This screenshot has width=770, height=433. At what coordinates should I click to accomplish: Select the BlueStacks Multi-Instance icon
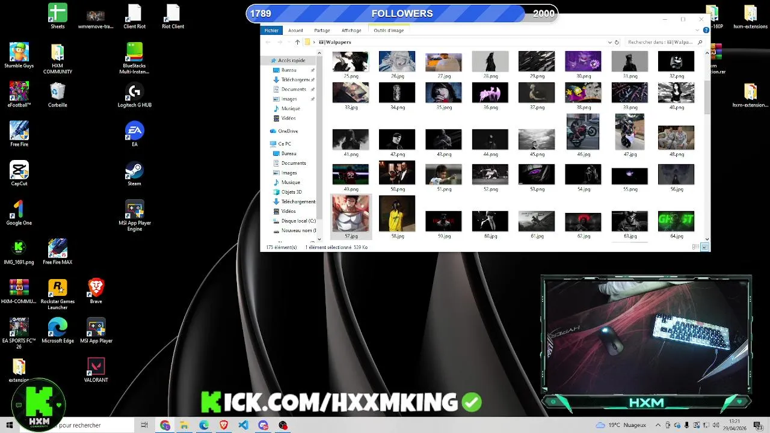(x=135, y=58)
